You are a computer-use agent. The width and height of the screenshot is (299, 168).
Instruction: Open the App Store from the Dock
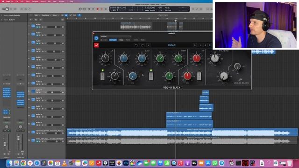coord(208,163)
